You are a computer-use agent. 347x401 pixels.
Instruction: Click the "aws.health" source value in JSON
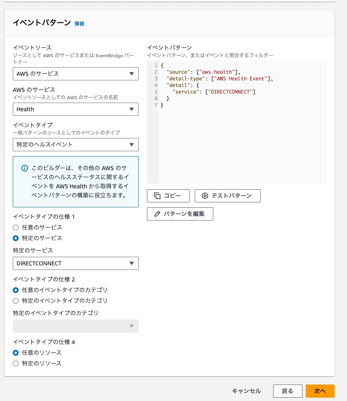217,72
